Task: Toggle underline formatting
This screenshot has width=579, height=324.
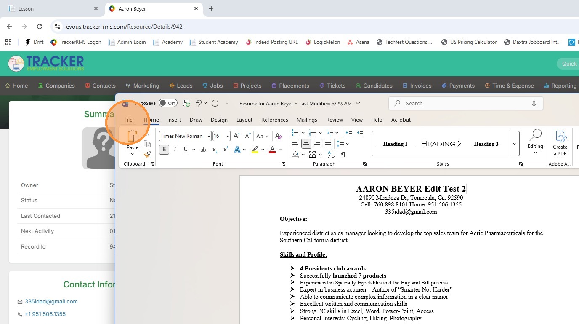Action: [186, 150]
